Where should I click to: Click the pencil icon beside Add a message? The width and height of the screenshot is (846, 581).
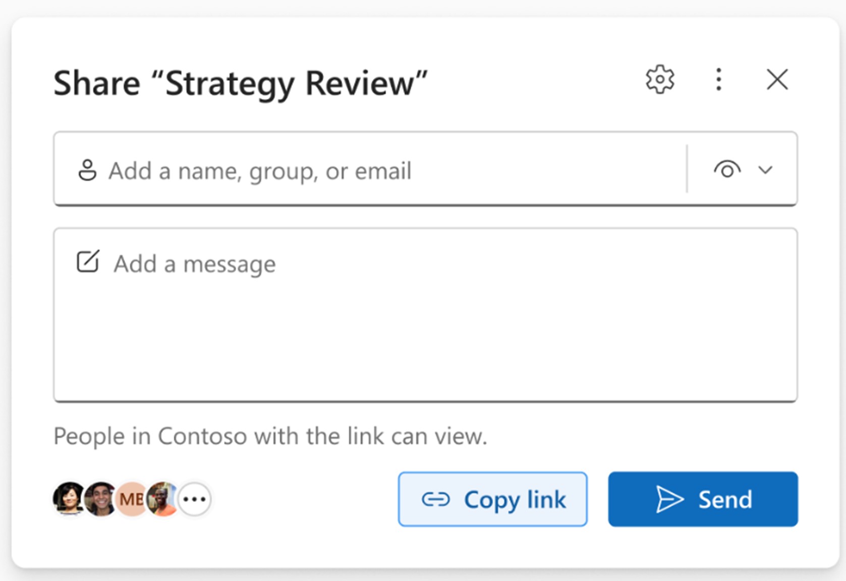pyautogui.click(x=87, y=263)
